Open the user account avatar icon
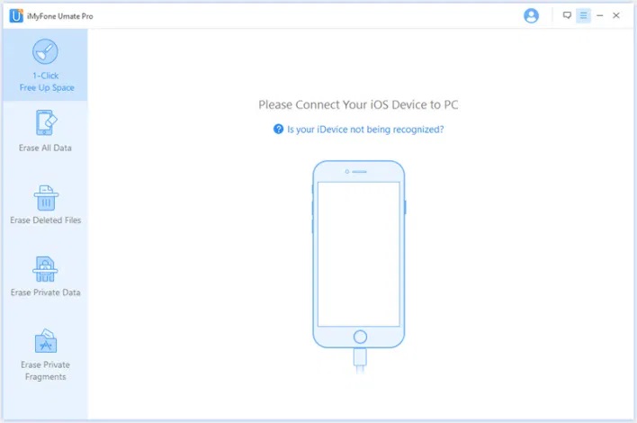Screen dimensions: 637x423 531,16
